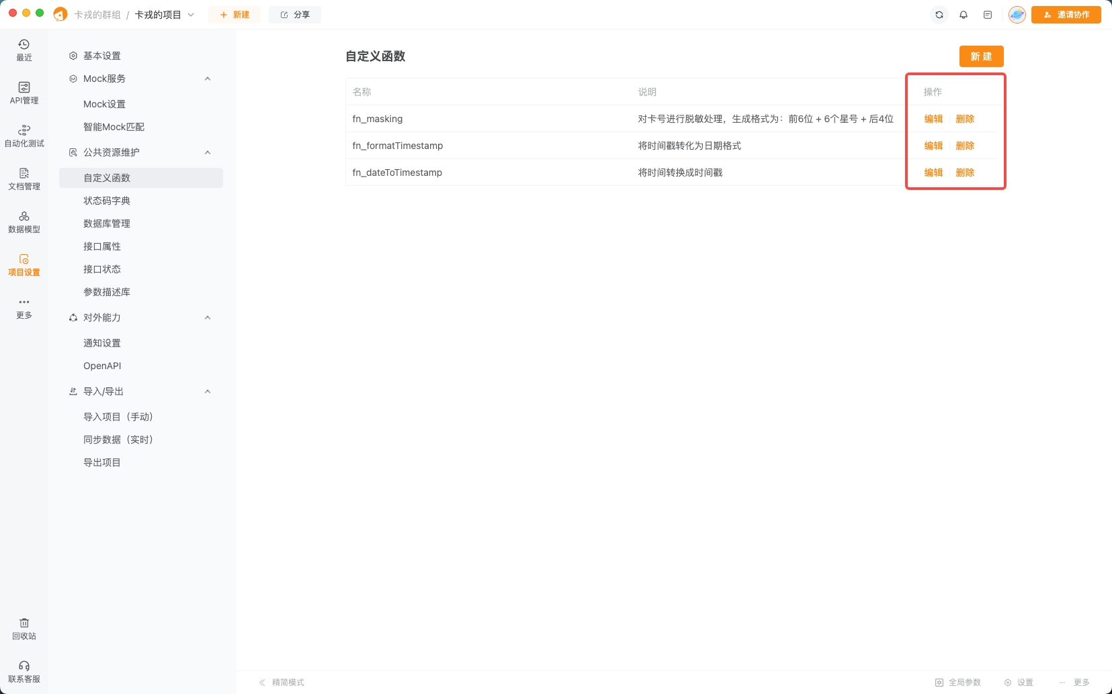
Task: Edit the fn_masking function
Action: pyautogui.click(x=933, y=119)
